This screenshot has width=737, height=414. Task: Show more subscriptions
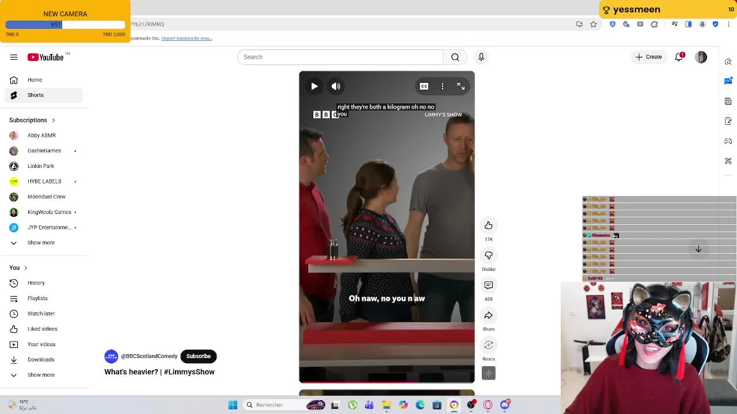pyautogui.click(x=44, y=243)
